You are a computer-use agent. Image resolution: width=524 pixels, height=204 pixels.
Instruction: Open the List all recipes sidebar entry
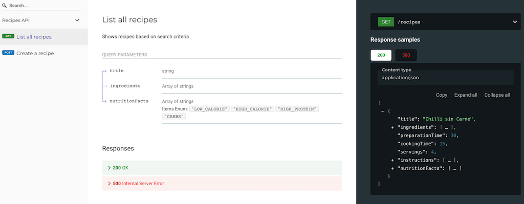(44, 37)
